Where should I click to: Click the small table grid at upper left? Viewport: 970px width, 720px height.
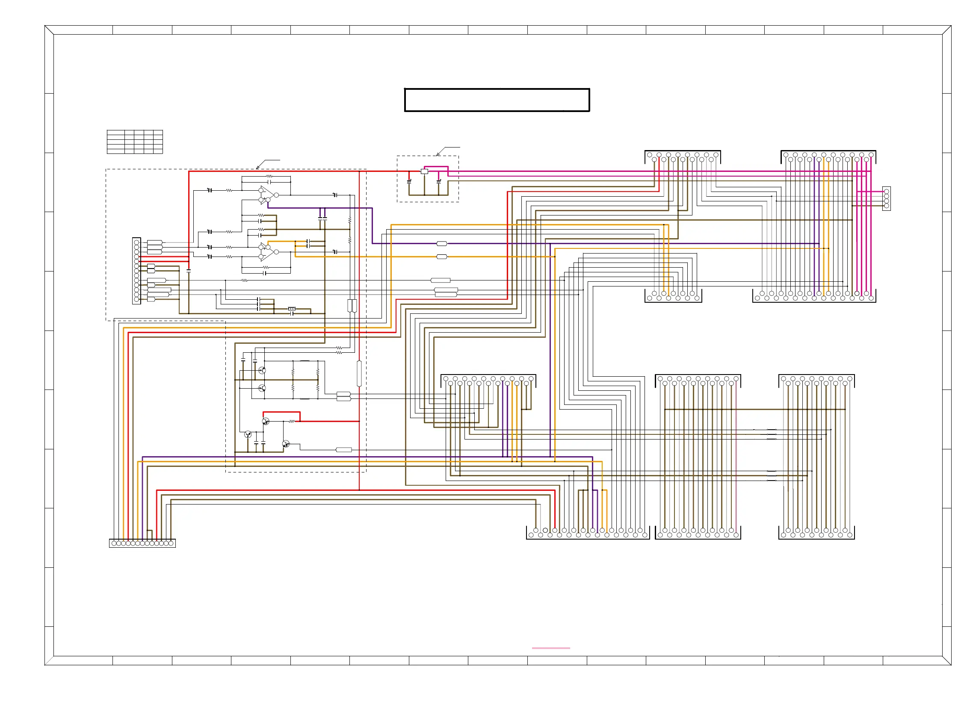click(x=135, y=142)
